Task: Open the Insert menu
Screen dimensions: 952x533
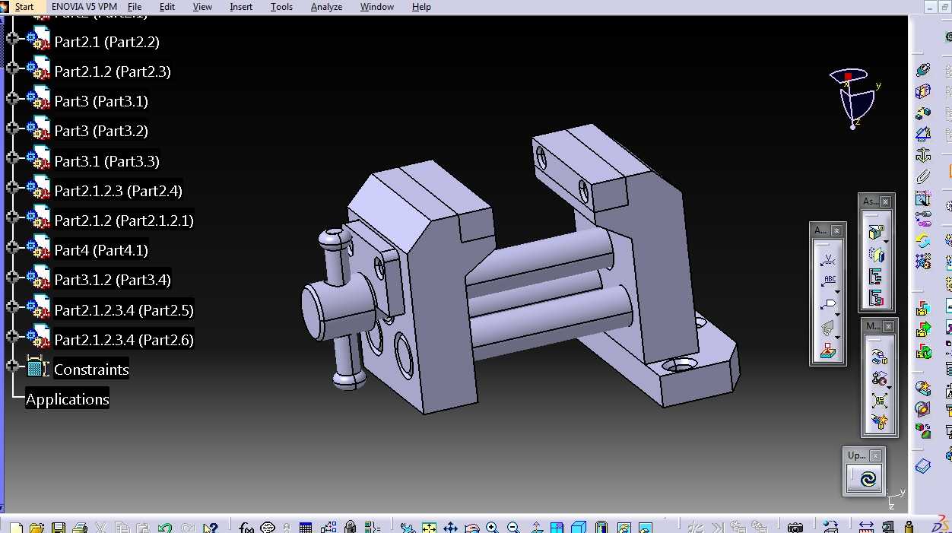Action: tap(241, 7)
